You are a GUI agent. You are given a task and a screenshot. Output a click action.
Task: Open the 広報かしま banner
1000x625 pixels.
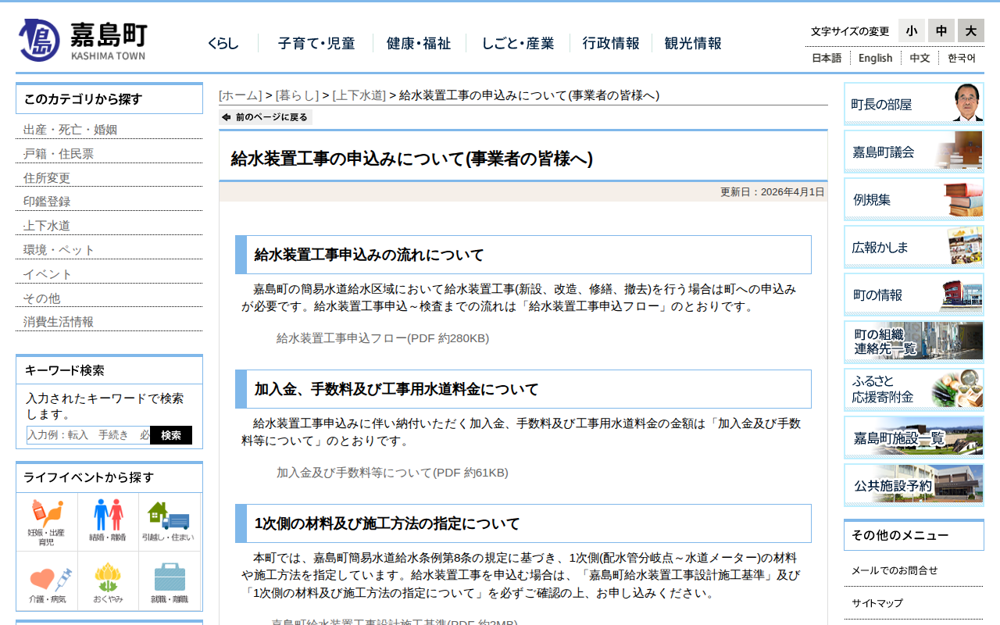(x=914, y=247)
